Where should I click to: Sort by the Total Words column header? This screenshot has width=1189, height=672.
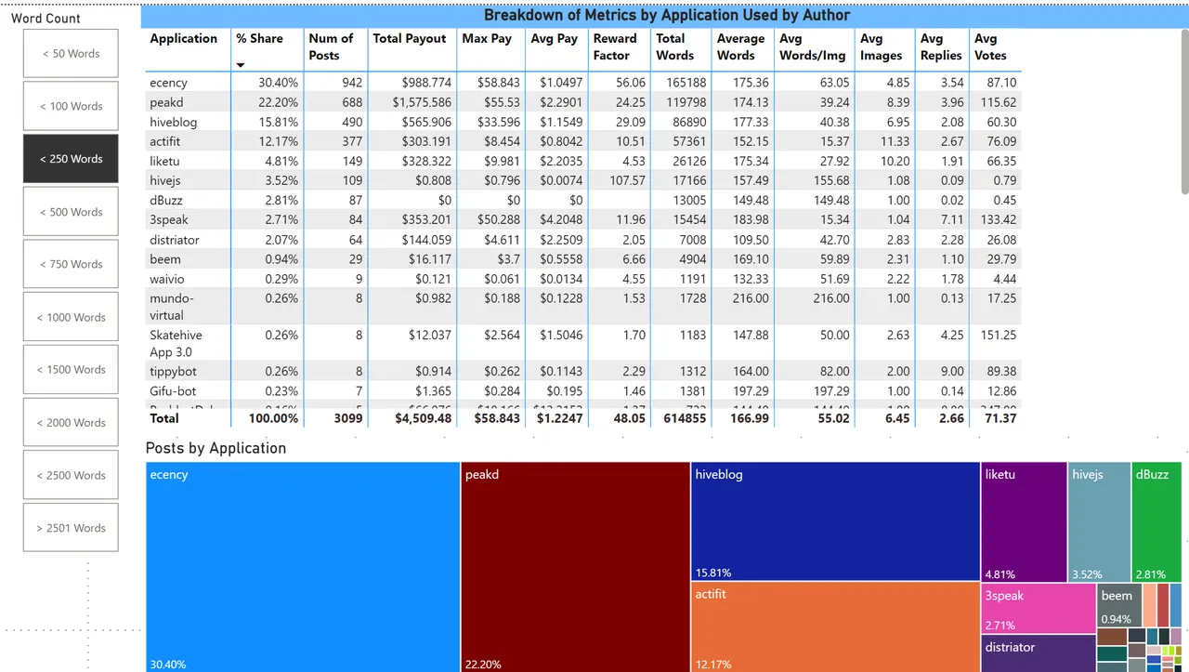point(675,46)
